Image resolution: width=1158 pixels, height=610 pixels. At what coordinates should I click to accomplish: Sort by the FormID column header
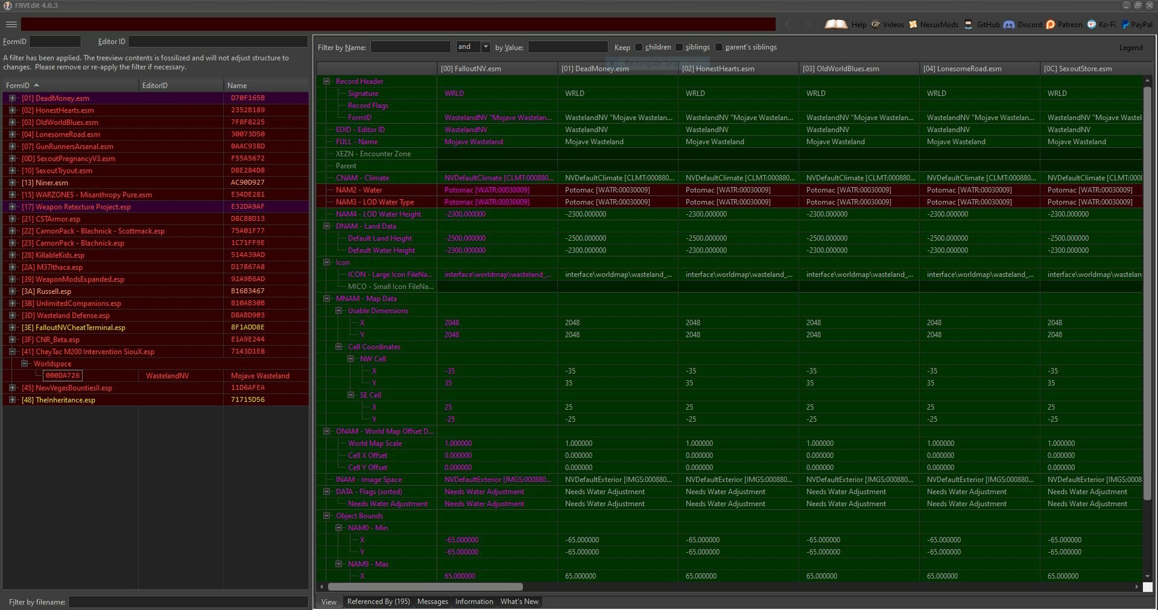(x=71, y=85)
